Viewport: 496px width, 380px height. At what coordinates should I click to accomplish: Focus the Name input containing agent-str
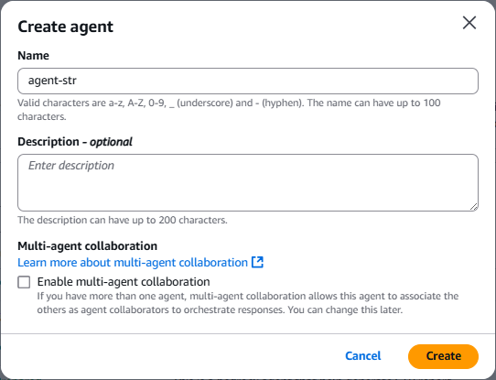[248, 81]
